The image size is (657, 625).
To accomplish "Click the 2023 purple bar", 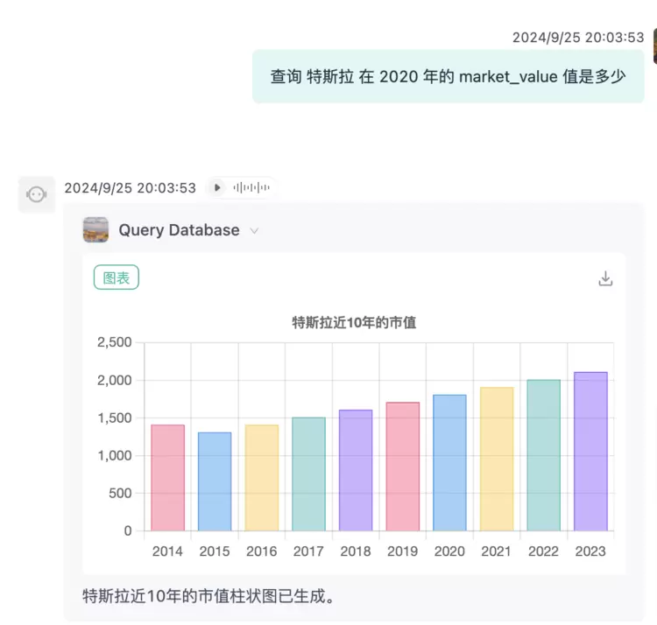I will point(590,451).
